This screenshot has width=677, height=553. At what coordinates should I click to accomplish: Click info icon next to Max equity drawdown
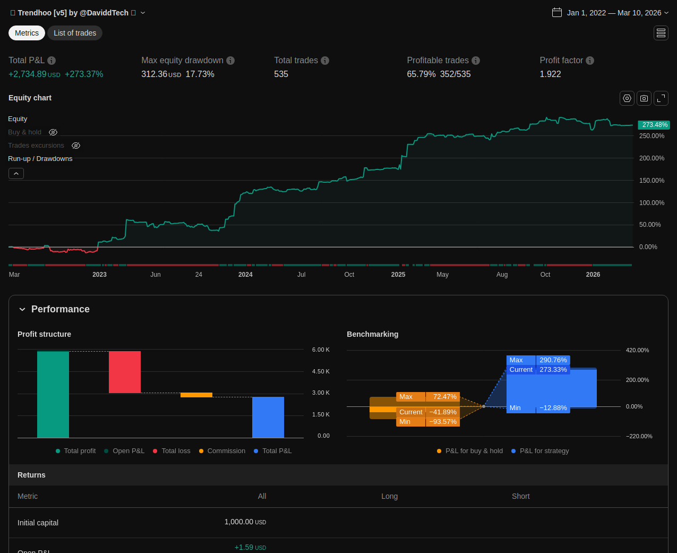pyautogui.click(x=230, y=61)
